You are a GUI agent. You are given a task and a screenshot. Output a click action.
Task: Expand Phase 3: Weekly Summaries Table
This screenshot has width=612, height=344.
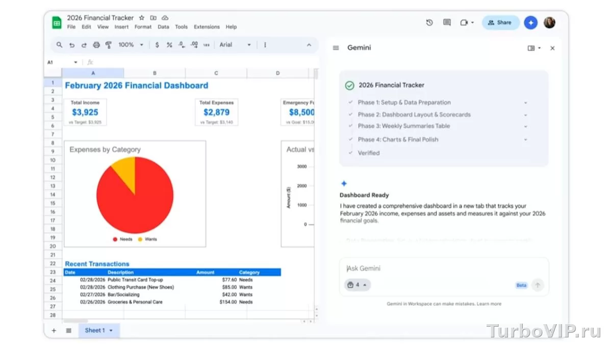[x=526, y=126]
